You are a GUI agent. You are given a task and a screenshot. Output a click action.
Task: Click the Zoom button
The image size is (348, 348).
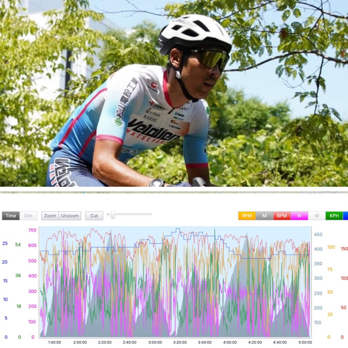point(50,216)
